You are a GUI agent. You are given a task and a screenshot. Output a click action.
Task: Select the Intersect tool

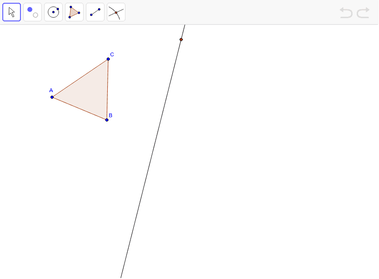(116, 12)
